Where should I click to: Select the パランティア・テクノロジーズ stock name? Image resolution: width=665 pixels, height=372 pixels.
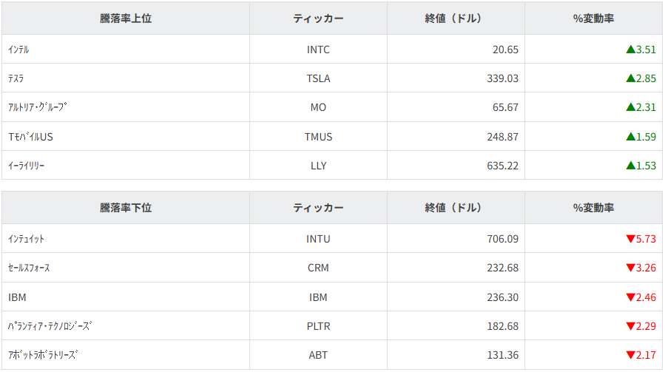[x=50, y=326]
